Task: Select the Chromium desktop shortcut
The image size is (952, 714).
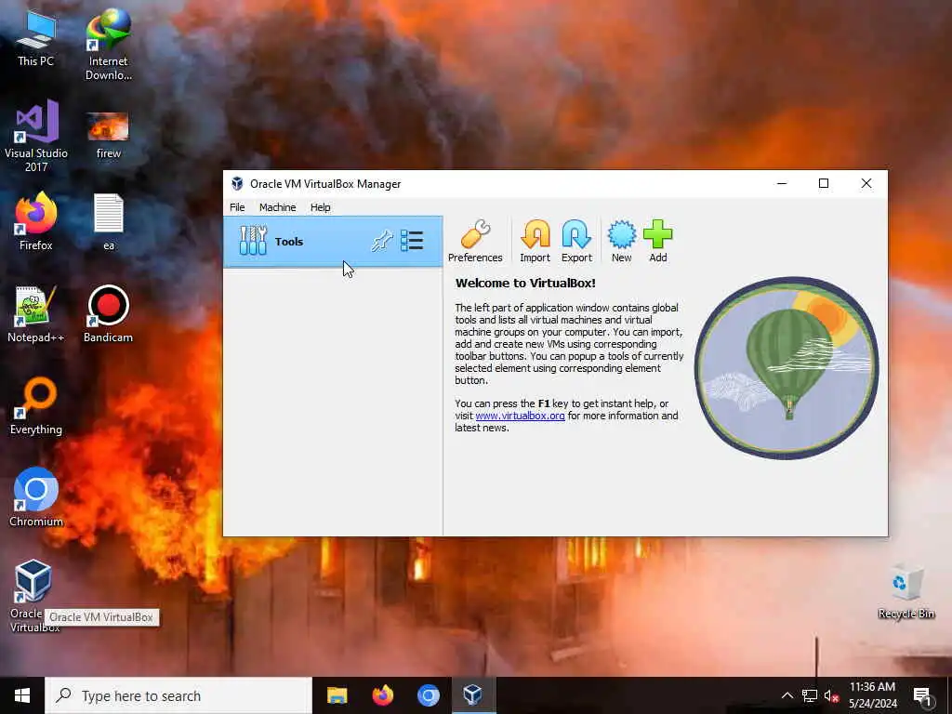Action: point(36,498)
